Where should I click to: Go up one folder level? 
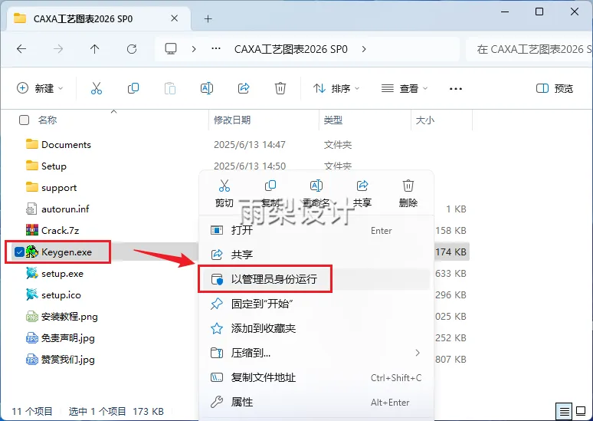[94, 49]
